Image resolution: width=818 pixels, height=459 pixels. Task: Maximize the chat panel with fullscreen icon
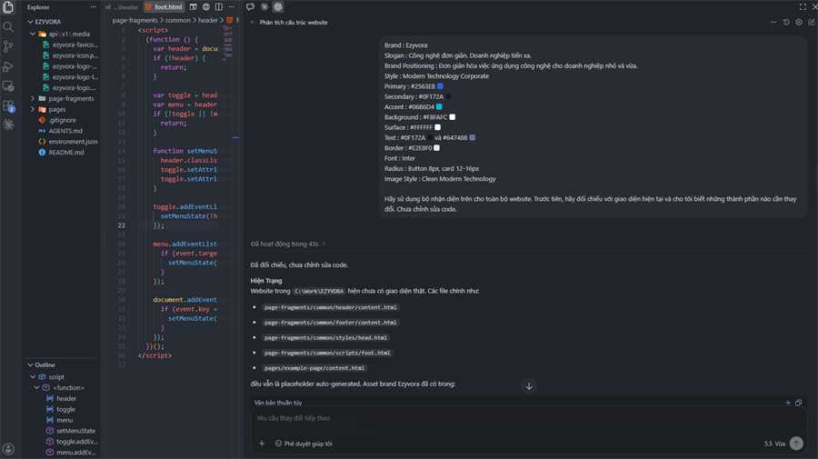tap(803, 7)
